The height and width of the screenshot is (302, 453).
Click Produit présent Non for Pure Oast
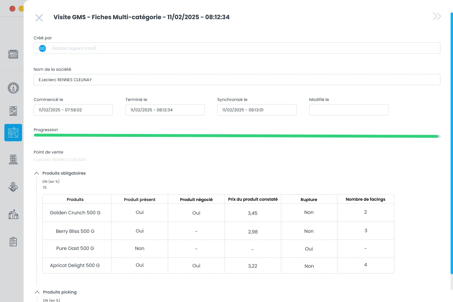click(x=140, y=249)
